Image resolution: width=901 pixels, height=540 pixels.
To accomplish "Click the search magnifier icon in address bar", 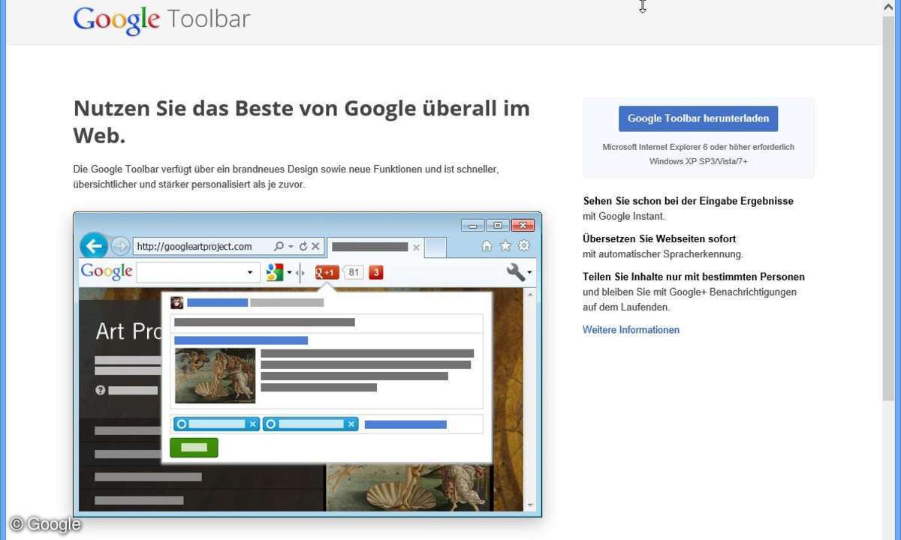I will [279, 246].
